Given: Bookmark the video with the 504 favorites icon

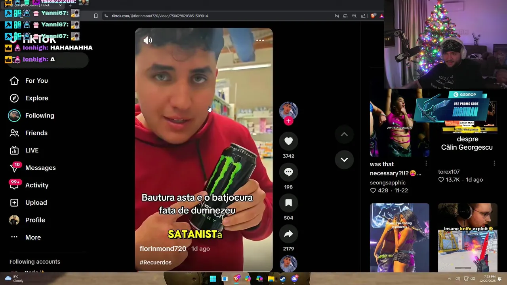Looking at the screenshot, I should [x=288, y=203].
